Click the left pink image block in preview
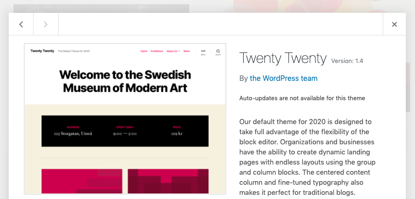Image resolution: width=415 pixels, height=199 pixels. (x=82, y=181)
